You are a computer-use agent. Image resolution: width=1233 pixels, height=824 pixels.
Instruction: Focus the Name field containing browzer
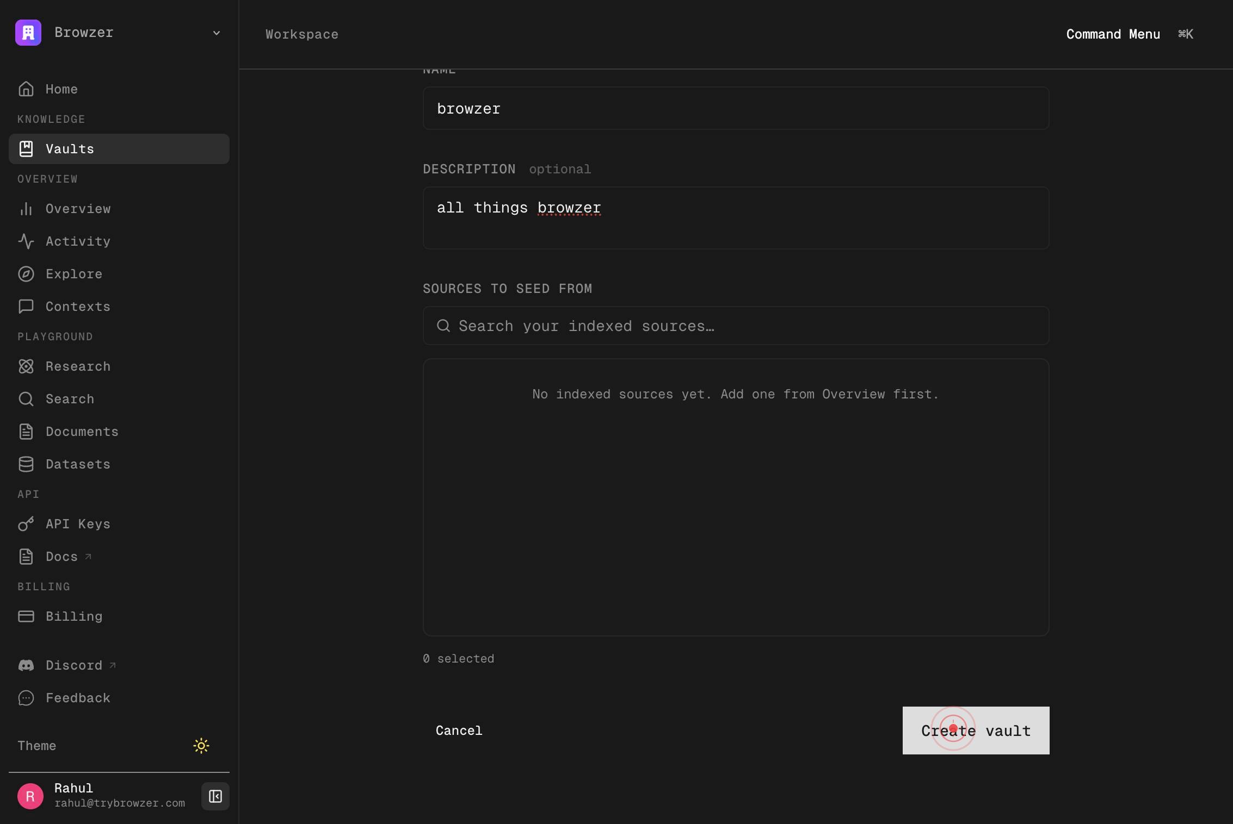point(736,108)
